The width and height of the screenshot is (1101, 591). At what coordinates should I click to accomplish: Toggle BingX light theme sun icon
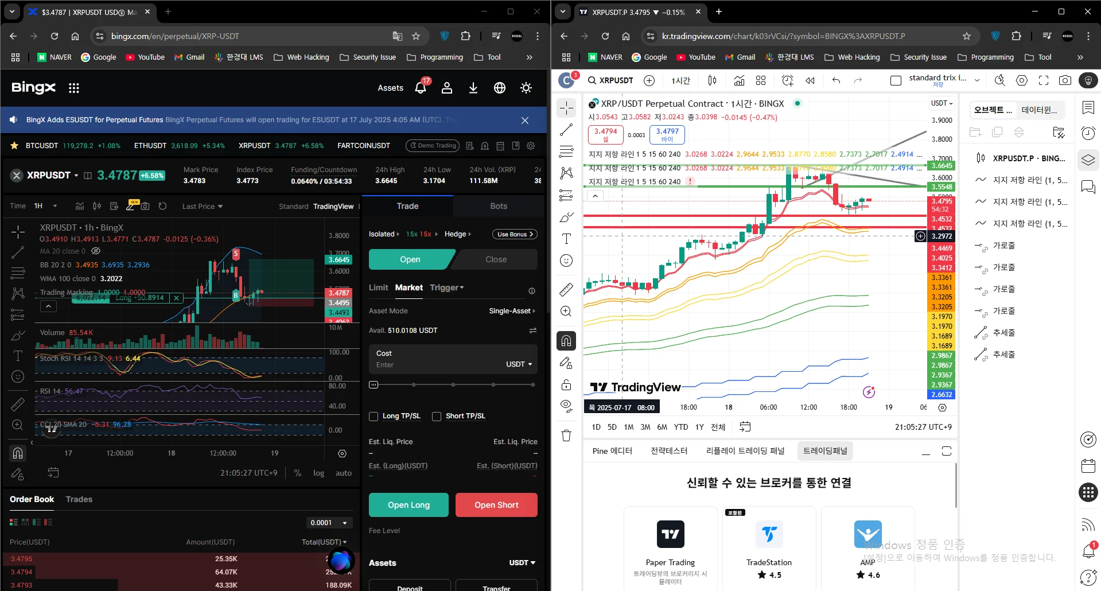coord(526,88)
